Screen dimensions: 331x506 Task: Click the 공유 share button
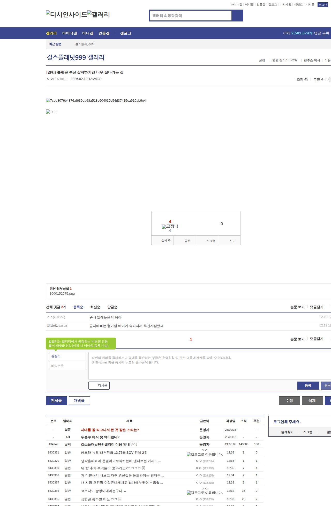[185, 241]
